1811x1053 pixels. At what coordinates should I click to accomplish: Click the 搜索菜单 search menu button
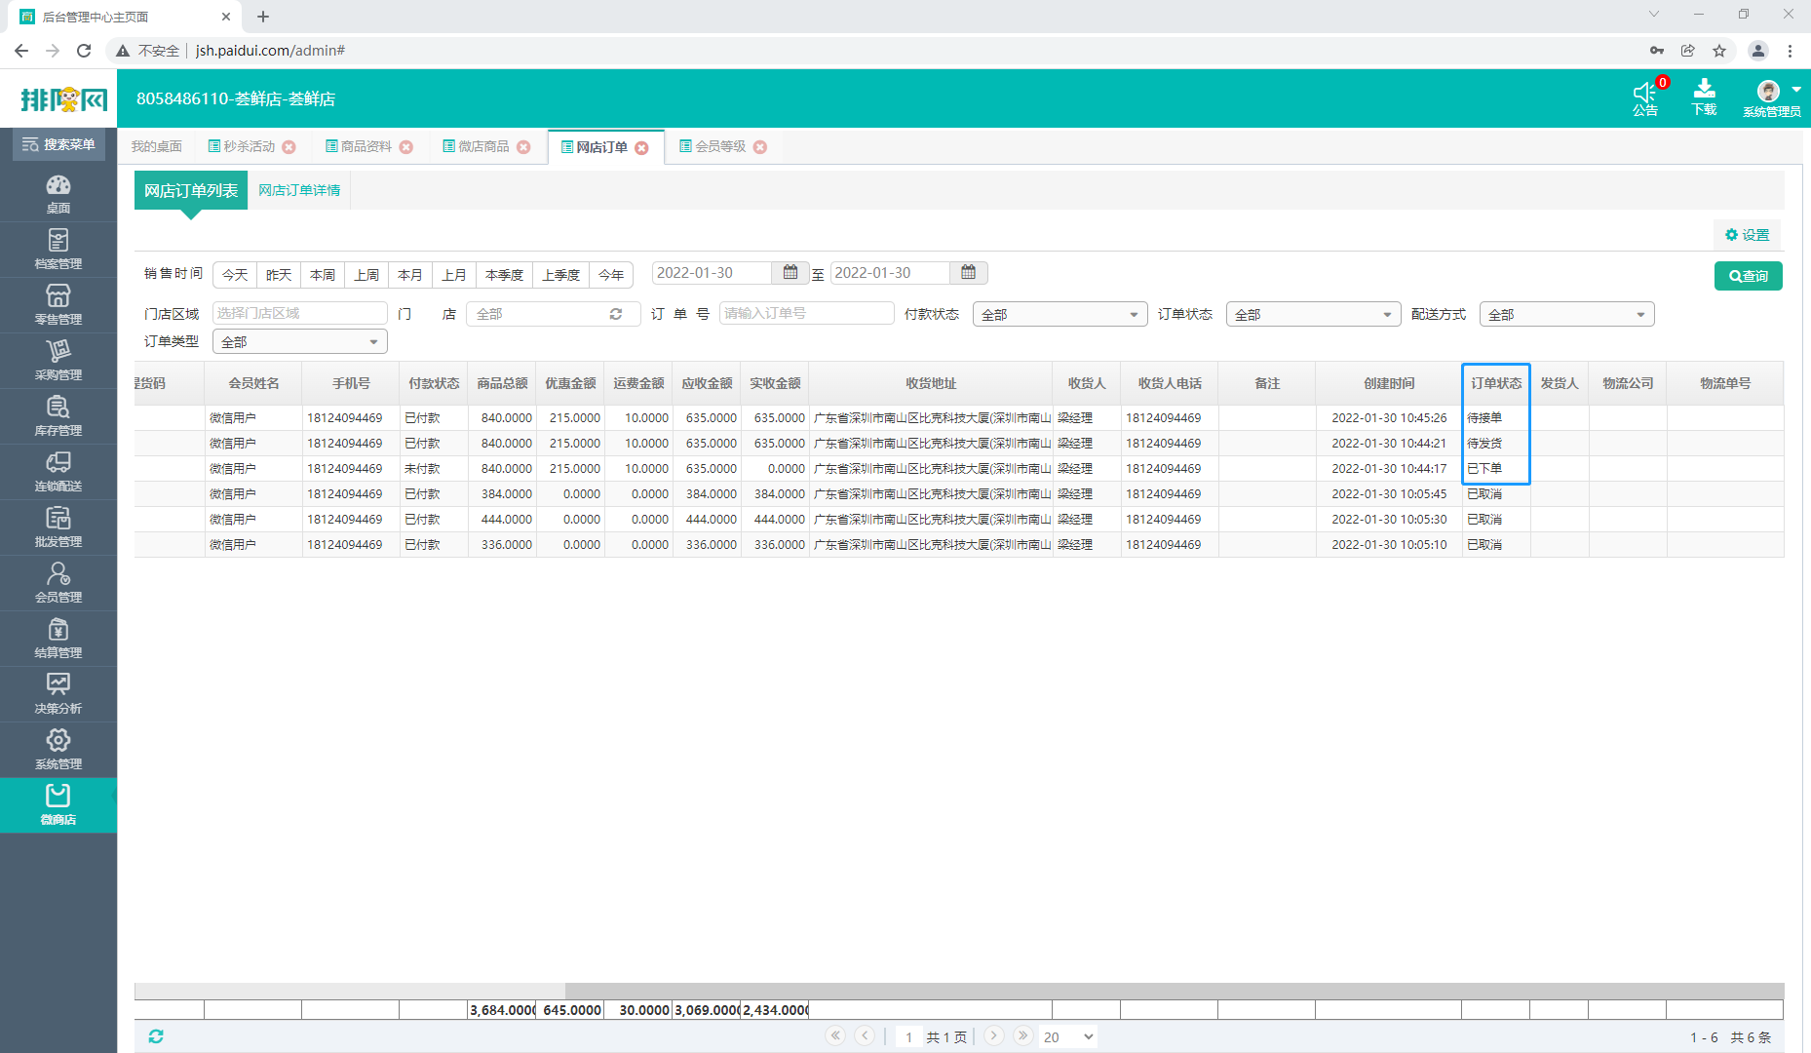tap(58, 144)
